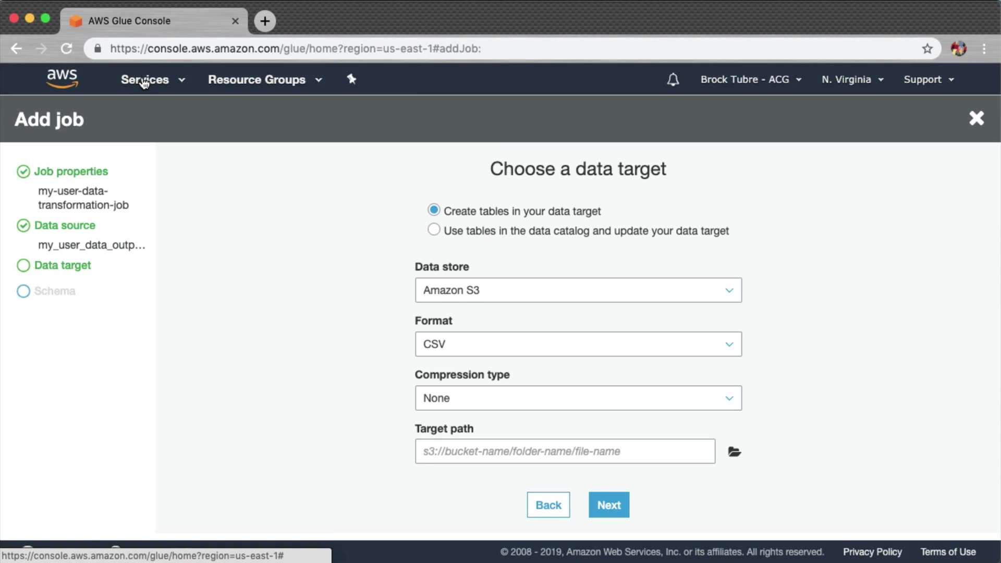Reload the page with refresh icon
1001x563 pixels.
pyautogui.click(x=66, y=48)
